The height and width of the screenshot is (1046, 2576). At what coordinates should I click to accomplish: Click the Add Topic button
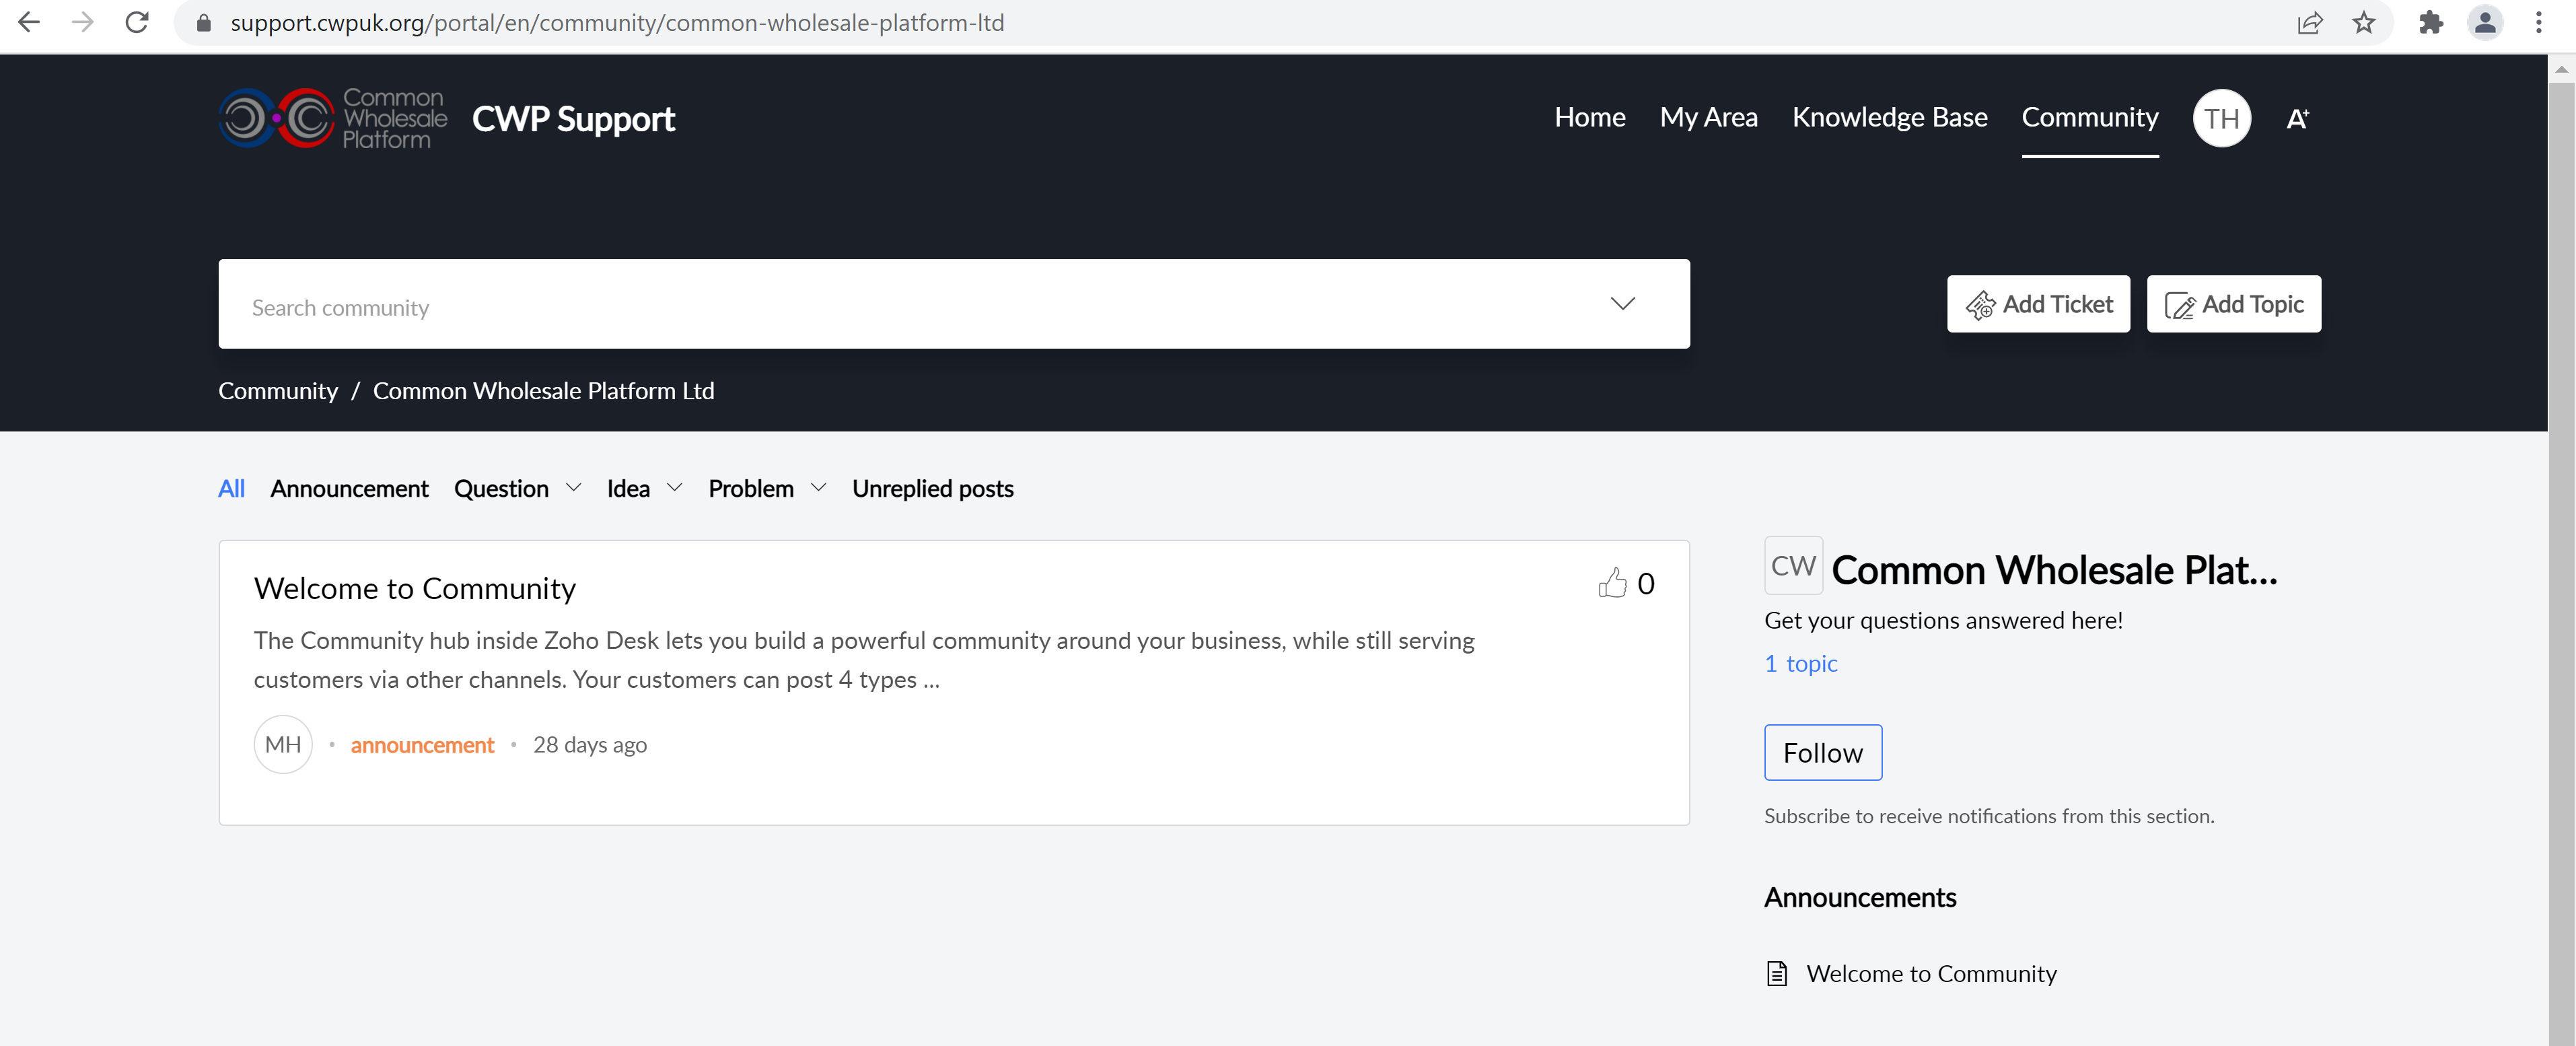[2233, 304]
